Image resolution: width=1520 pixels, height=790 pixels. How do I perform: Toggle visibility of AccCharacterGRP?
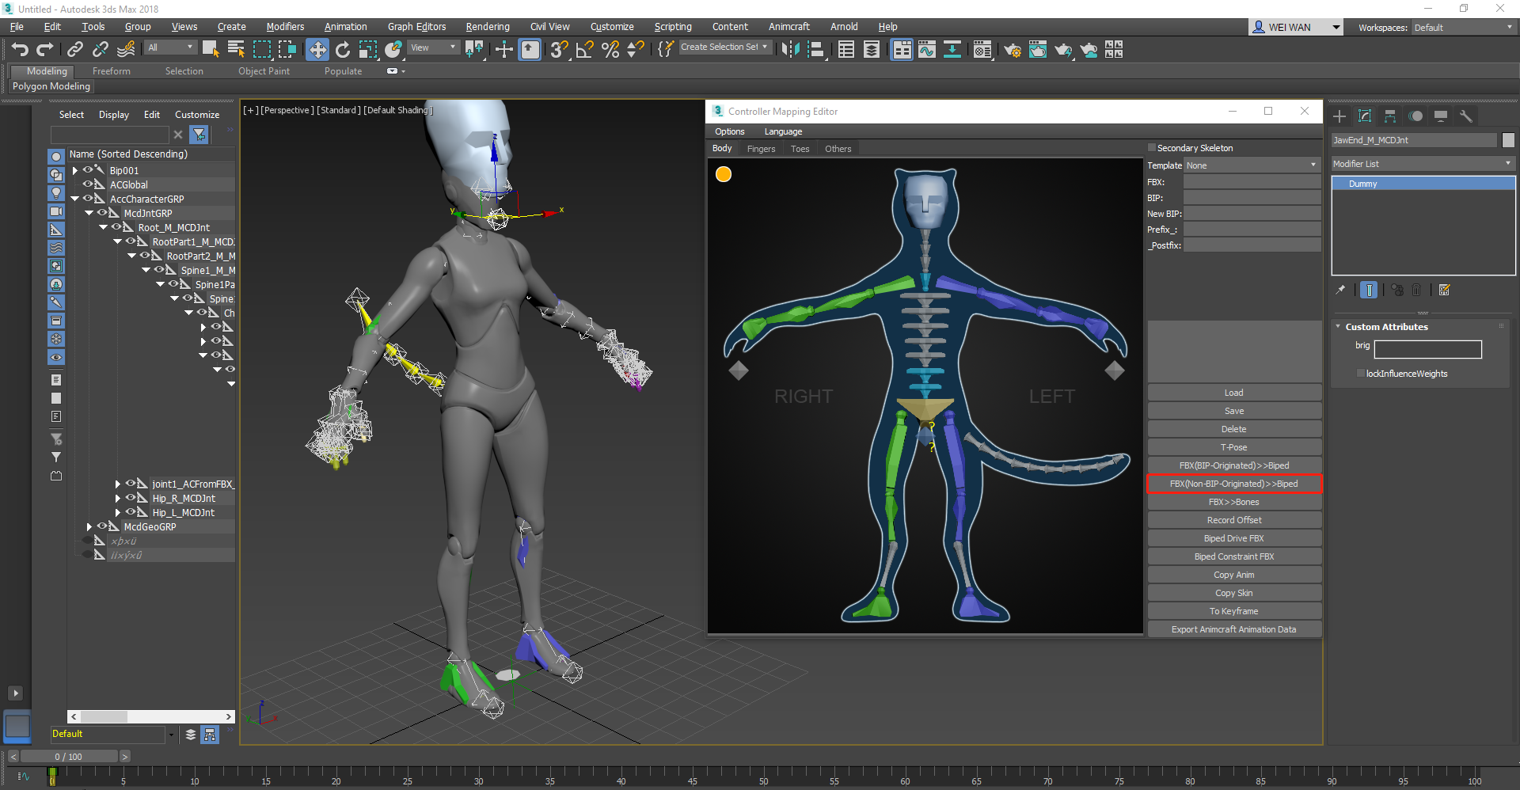(x=87, y=198)
